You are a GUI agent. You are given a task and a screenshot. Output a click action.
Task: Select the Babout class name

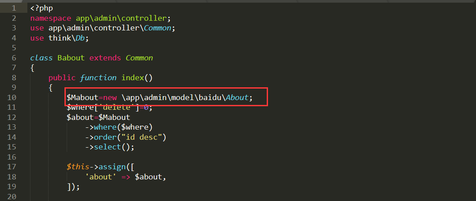[71, 58]
